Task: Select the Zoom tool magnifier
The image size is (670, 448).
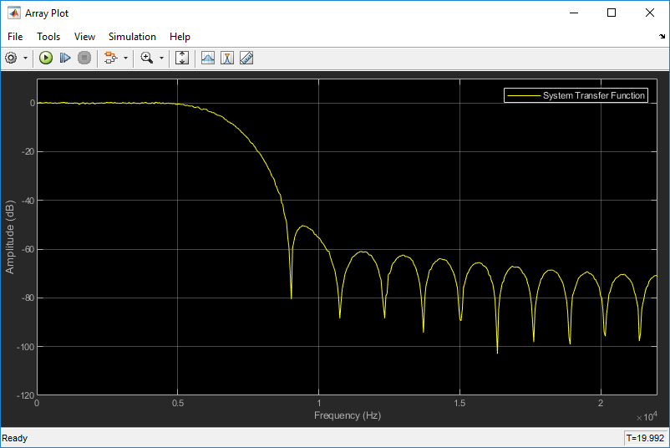Action: pyautogui.click(x=146, y=58)
